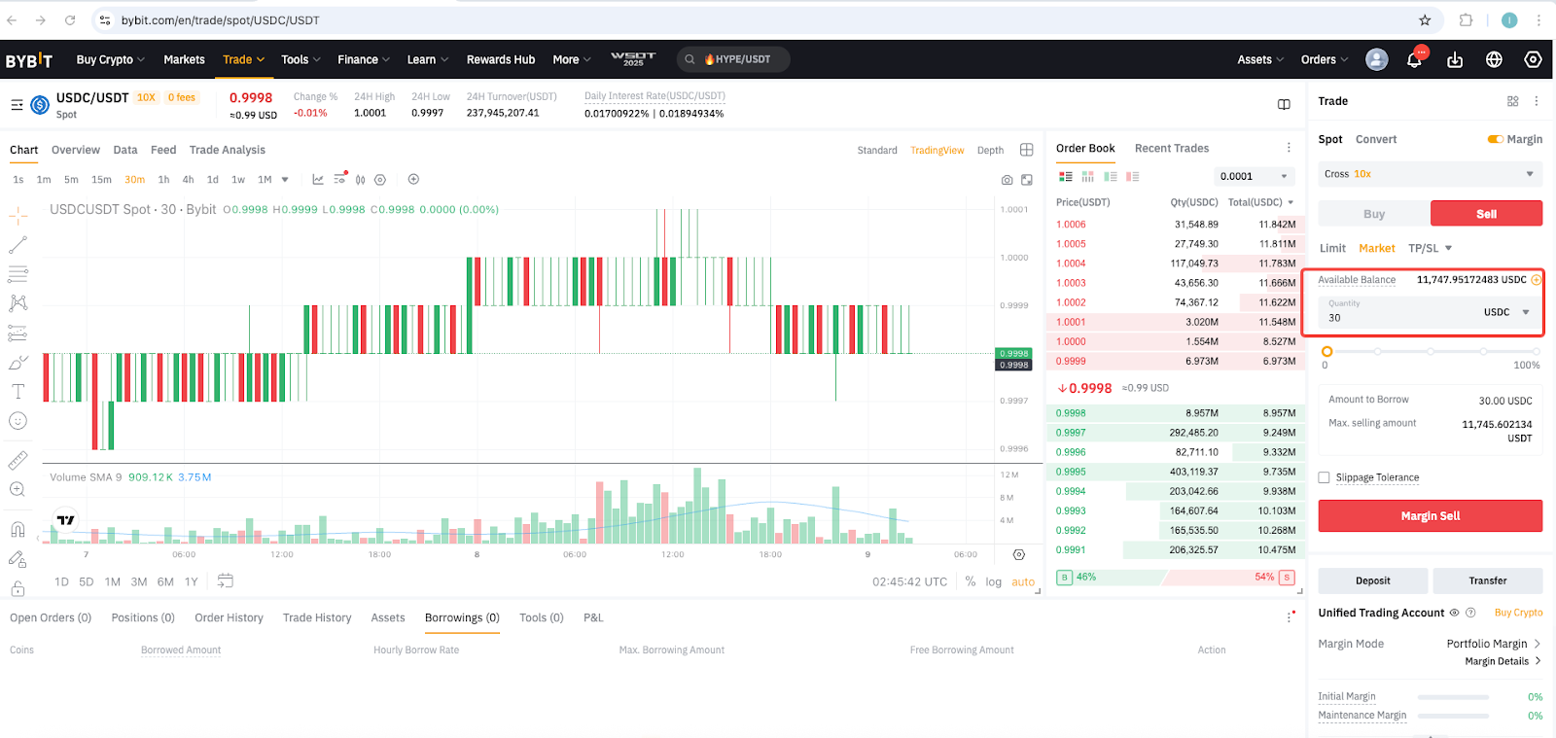The width and height of the screenshot is (1556, 738).
Task: Click the chart screenshot camera icon
Action: coord(1007,180)
